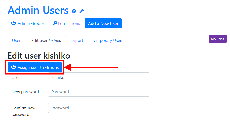
Task: Open the Permissions link
Action: pyautogui.click(x=66, y=24)
